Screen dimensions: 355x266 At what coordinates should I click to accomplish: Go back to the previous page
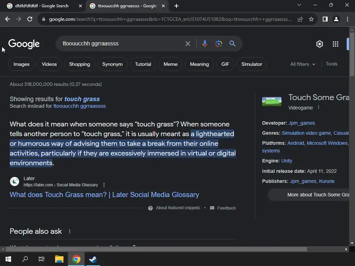click(8, 19)
